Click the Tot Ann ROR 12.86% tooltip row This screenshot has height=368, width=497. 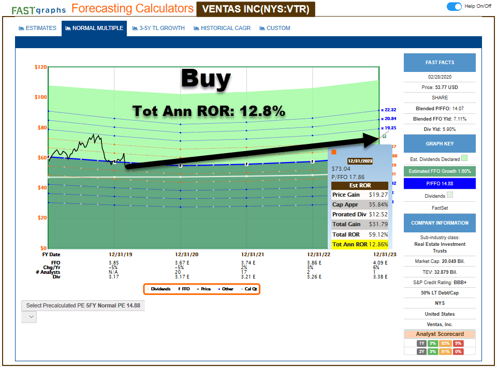[x=360, y=244]
